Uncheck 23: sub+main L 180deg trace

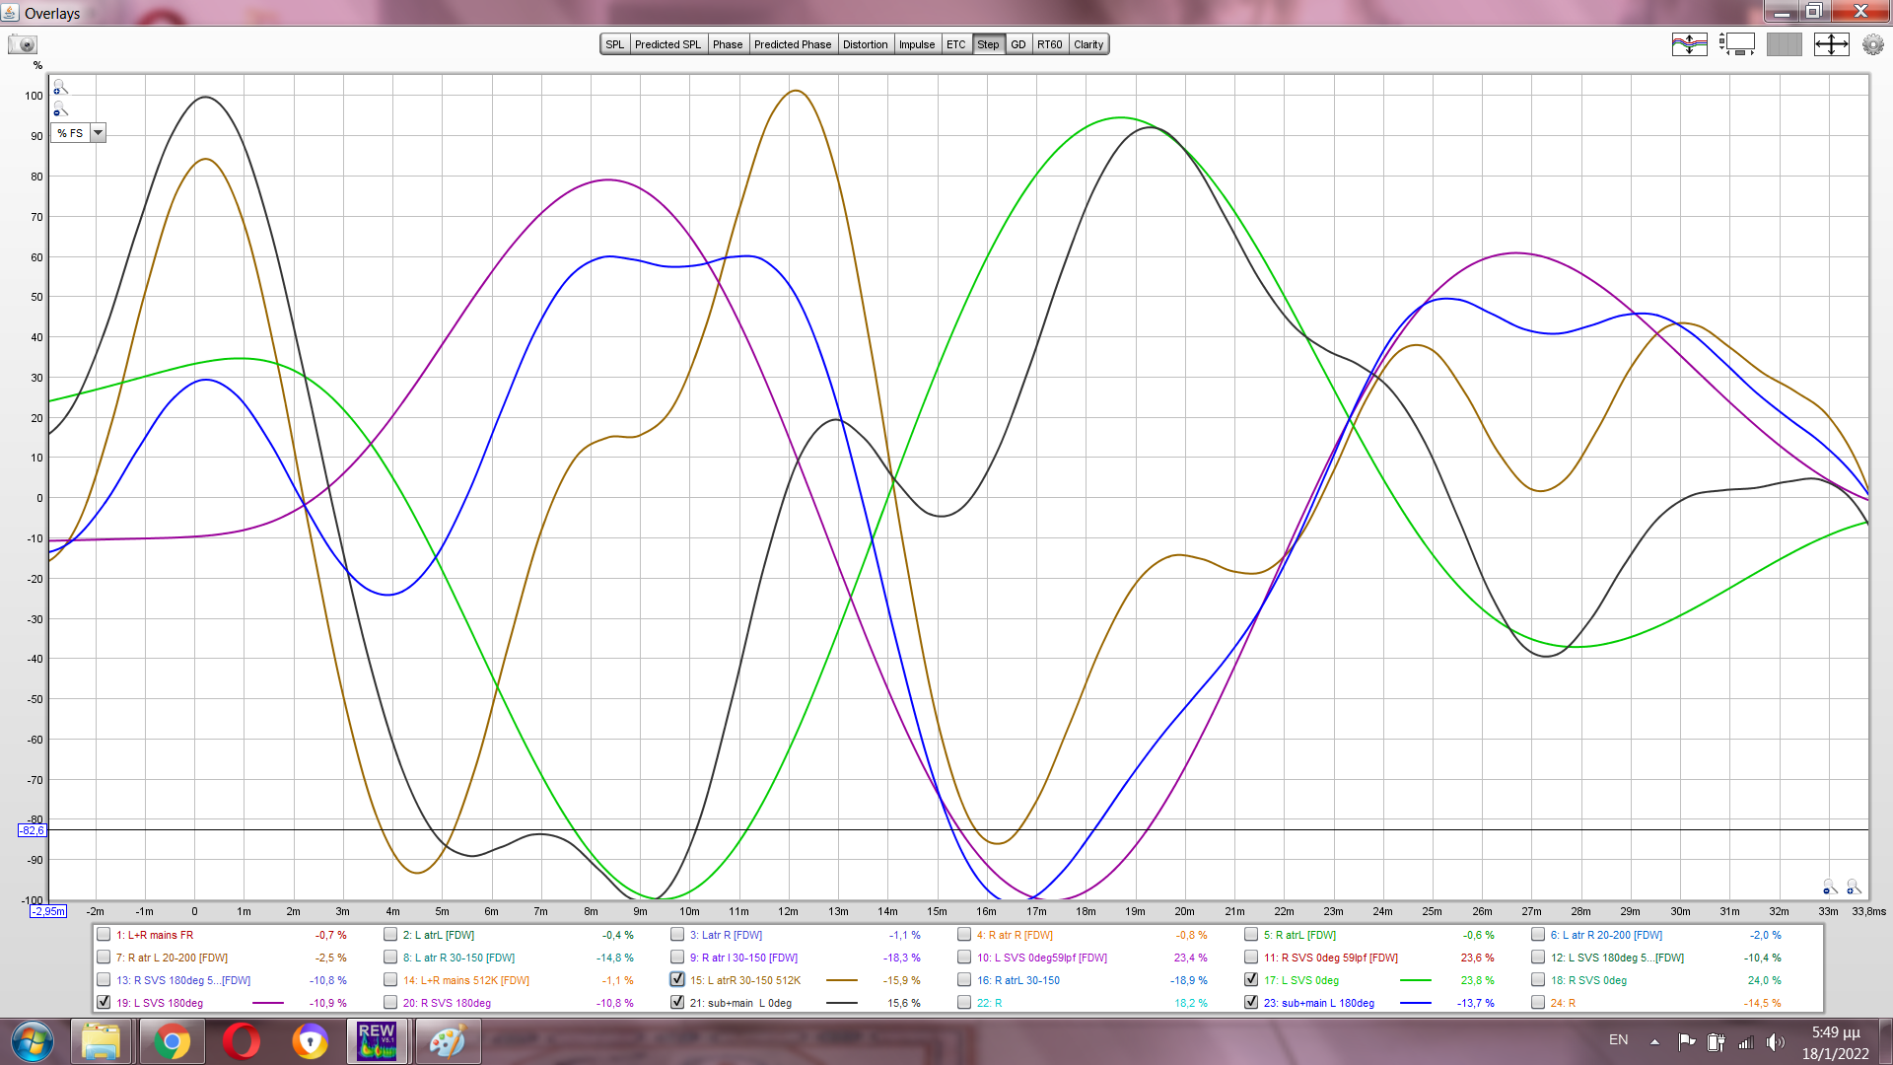point(1251,1003)
